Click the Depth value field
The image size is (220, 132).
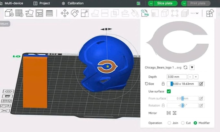pos(177,77)
